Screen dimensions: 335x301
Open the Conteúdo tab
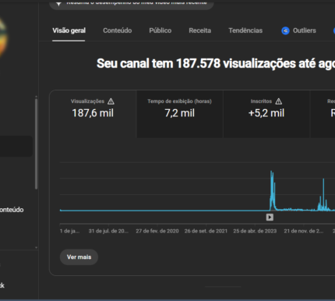tap(118, 30)
